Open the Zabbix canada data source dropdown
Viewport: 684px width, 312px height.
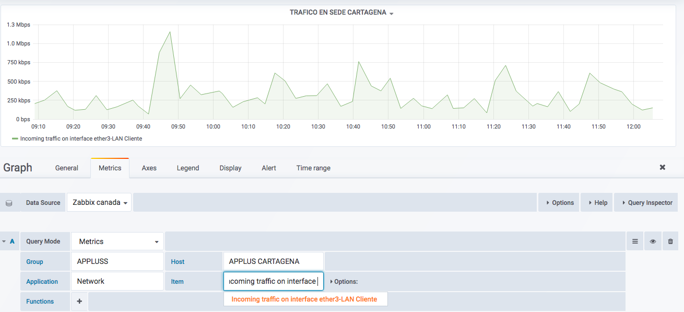(99, 202)
